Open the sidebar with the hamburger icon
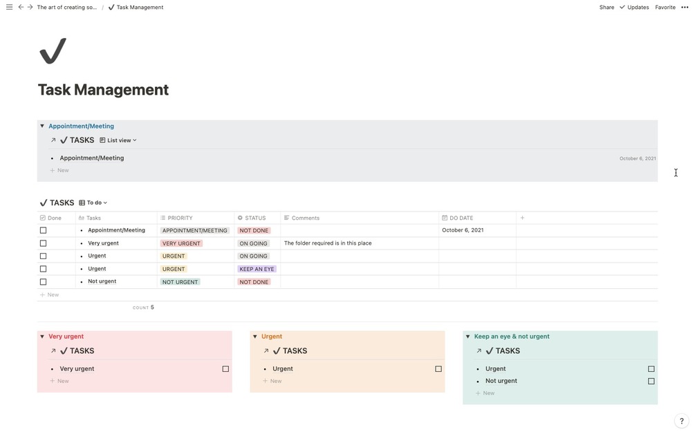The height and width of the screenshot is (434, 695). [8, 6]
